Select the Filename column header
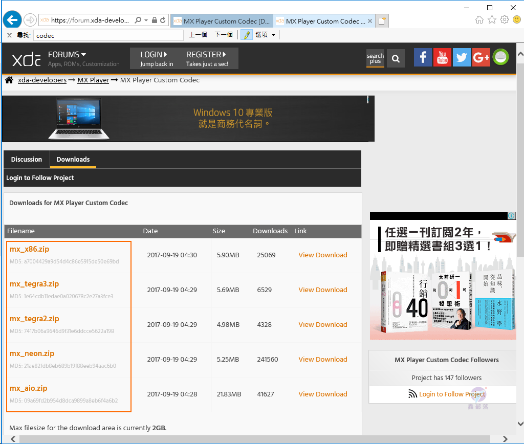 [x=20, y=231]
